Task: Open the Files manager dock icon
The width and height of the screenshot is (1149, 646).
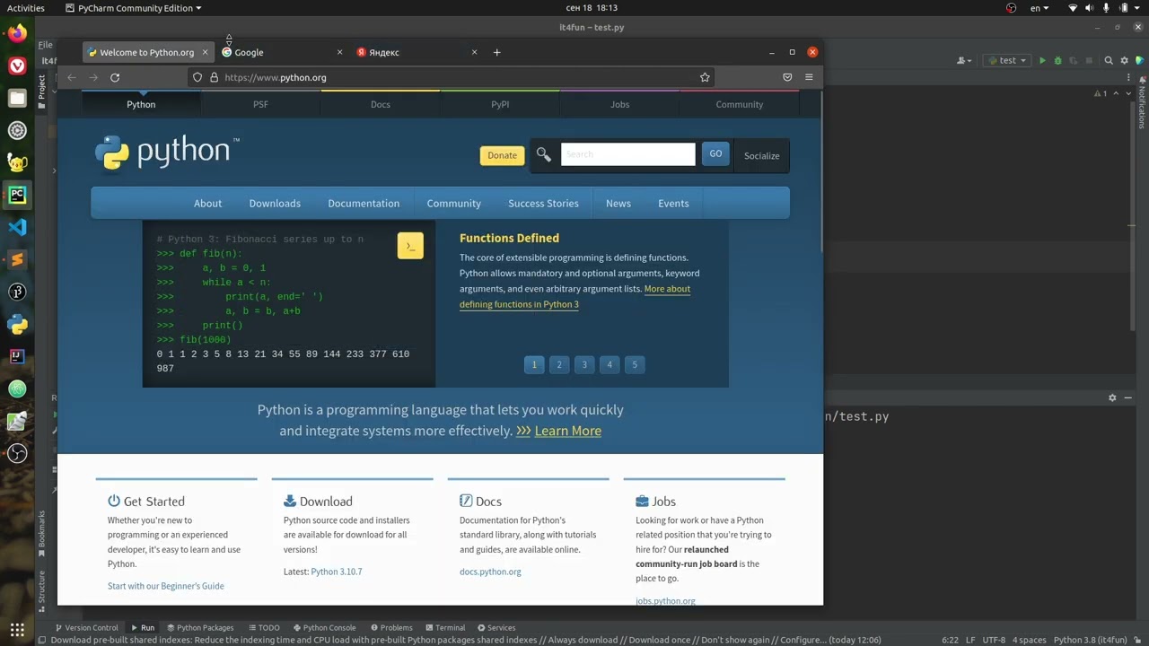Action: [x=17, y=99]
